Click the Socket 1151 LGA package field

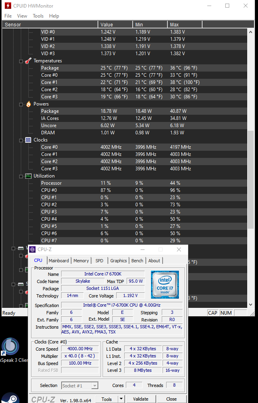click(x=103, y=288)
